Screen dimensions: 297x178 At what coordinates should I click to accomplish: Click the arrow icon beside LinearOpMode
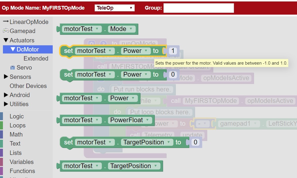coord(6,21)
